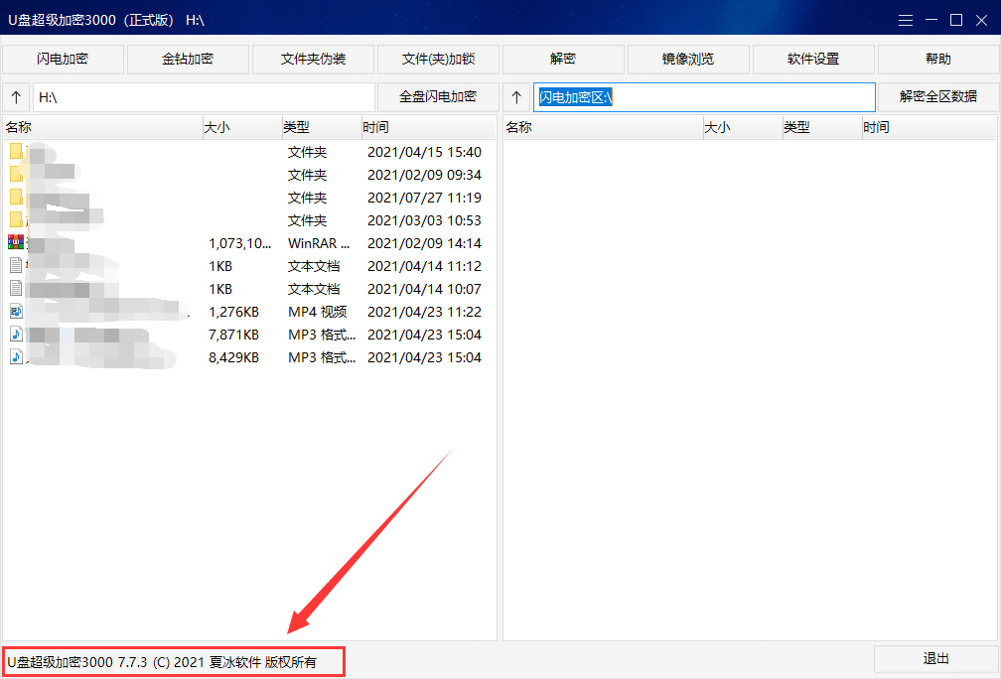Click 全盘闪电加密 button

click(438, 97)
